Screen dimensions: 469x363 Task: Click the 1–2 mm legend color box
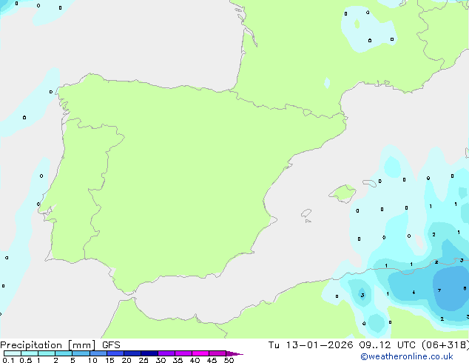47,353
